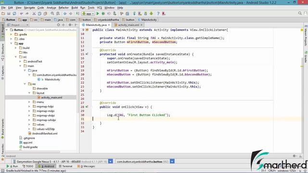
Task: Select AndroidManifest.xml in project tree
Action: 43,134
